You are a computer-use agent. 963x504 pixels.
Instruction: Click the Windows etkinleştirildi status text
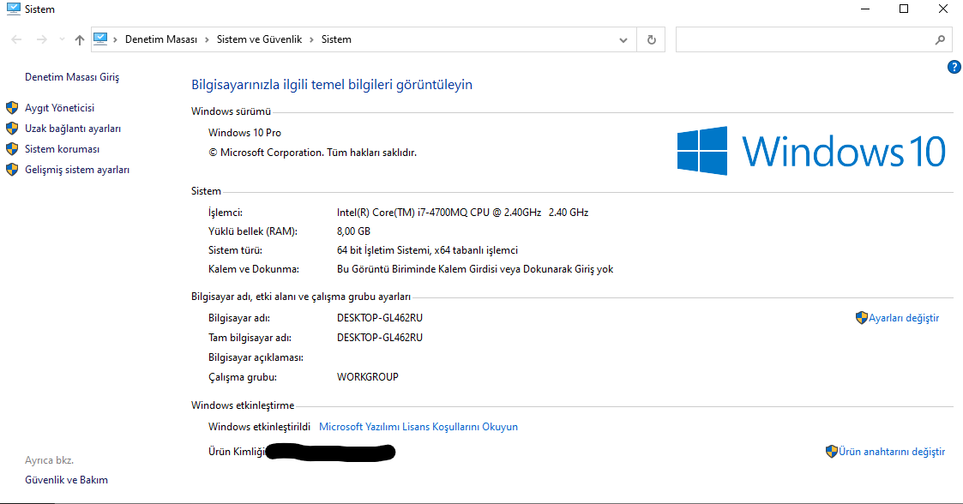point(259,427)
